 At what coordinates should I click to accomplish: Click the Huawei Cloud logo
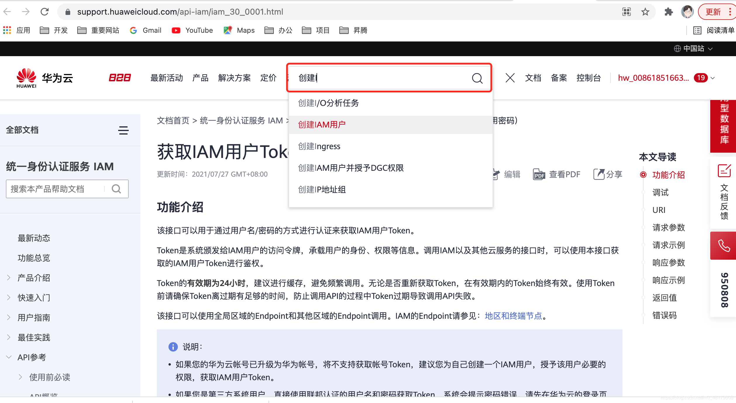[x=44, y=78]
